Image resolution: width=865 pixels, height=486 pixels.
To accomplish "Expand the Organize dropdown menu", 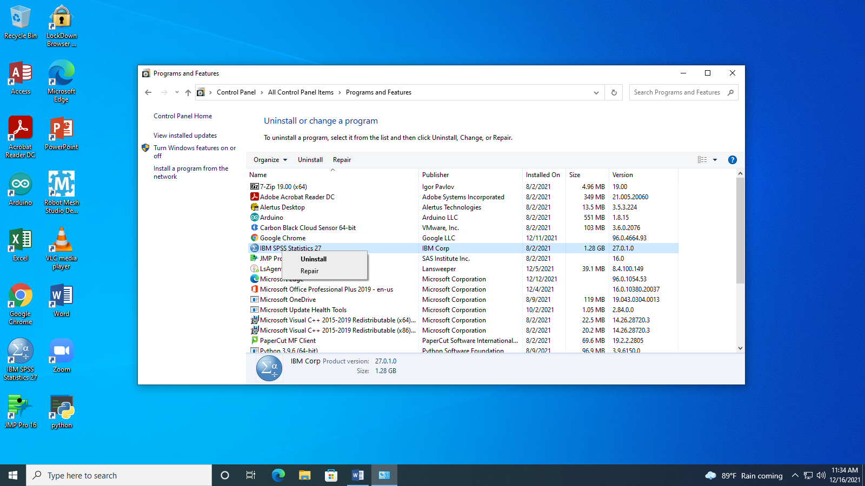I will click(270, 160).
